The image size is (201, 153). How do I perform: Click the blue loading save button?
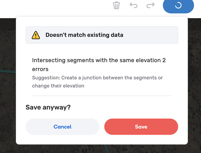178,6
